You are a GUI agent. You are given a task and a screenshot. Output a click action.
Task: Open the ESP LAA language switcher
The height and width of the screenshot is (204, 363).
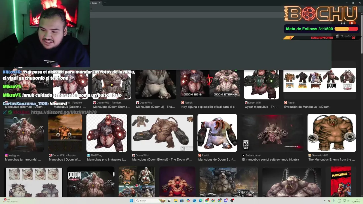339,201
